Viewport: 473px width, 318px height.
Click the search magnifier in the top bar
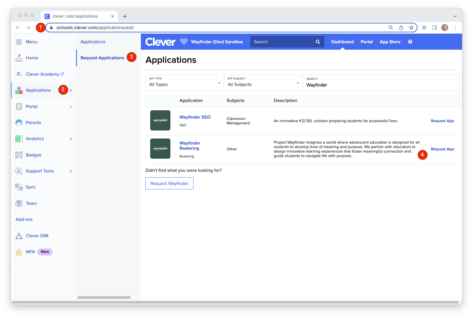(x=317, y=42)
